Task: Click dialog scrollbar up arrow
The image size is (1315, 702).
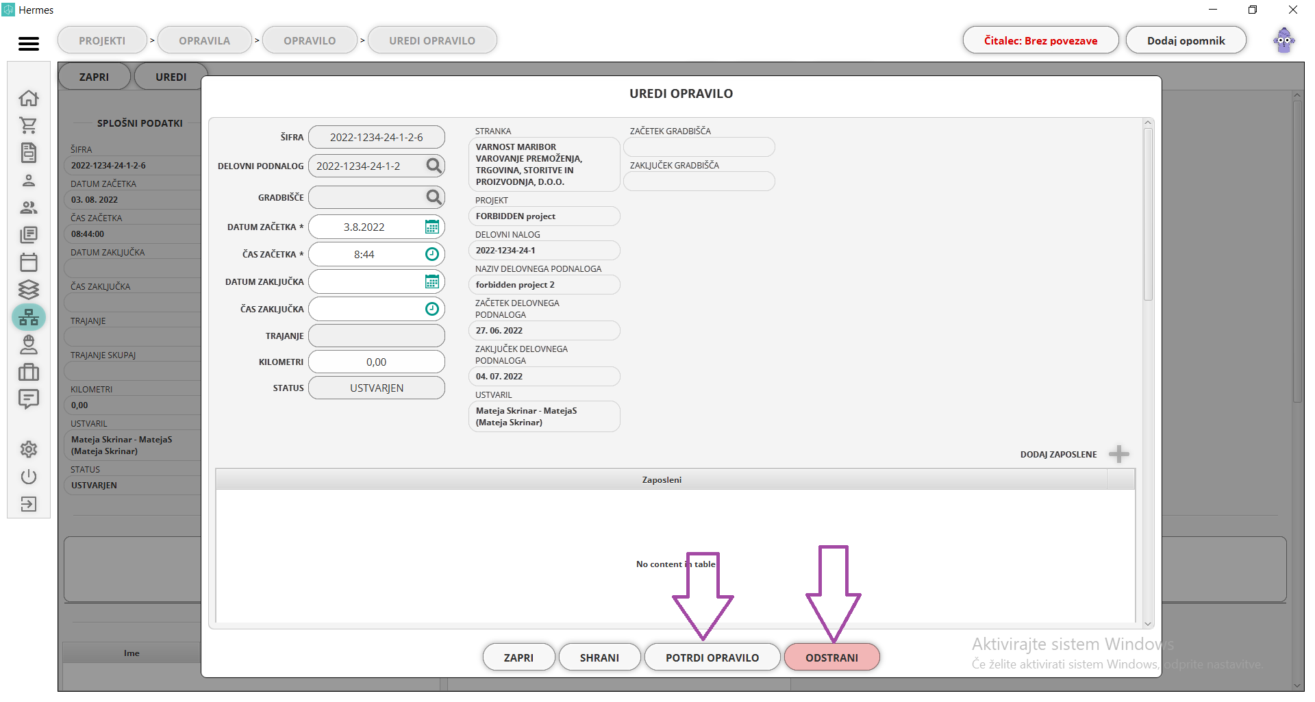Action: pos(1148,123)
